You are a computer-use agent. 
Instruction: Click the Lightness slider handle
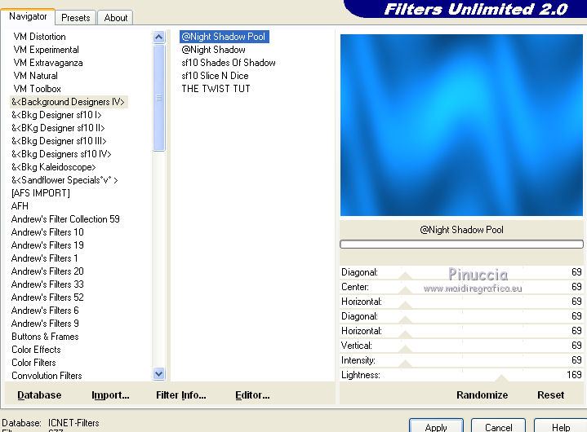coord(501,378)
